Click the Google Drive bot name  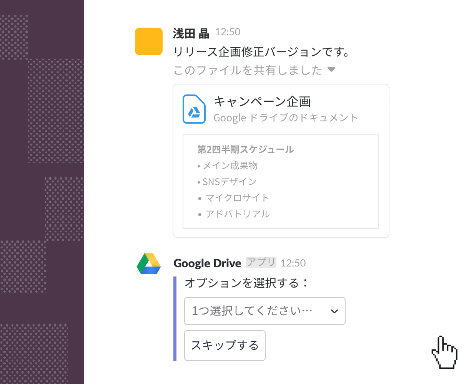207,263
